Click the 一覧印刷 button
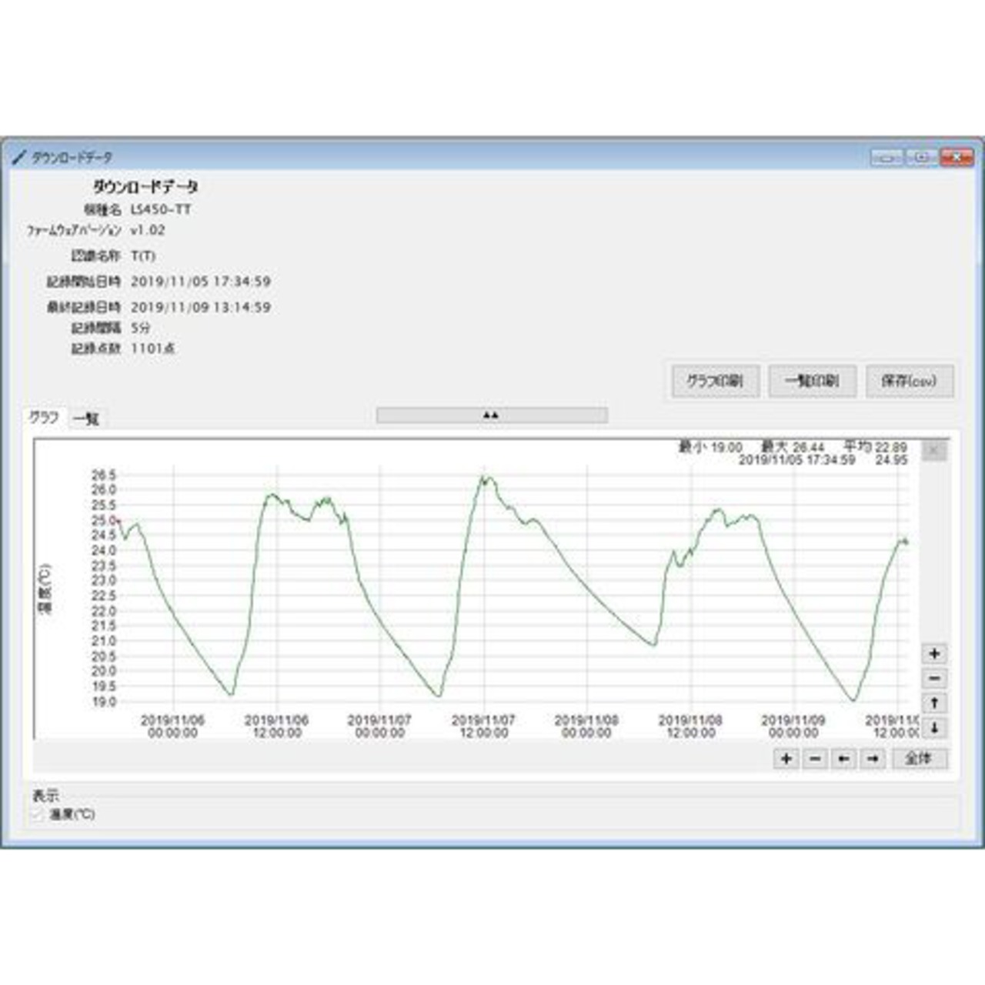The height and width of the screenshot is (985, 985). (812, 381)
